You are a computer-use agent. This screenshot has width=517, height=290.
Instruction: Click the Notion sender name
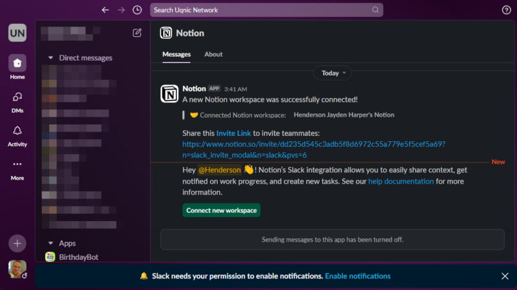195,89
